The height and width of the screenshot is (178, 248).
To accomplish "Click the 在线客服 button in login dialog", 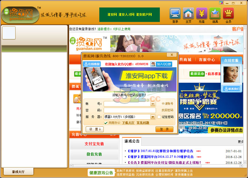I will point(92,64).
